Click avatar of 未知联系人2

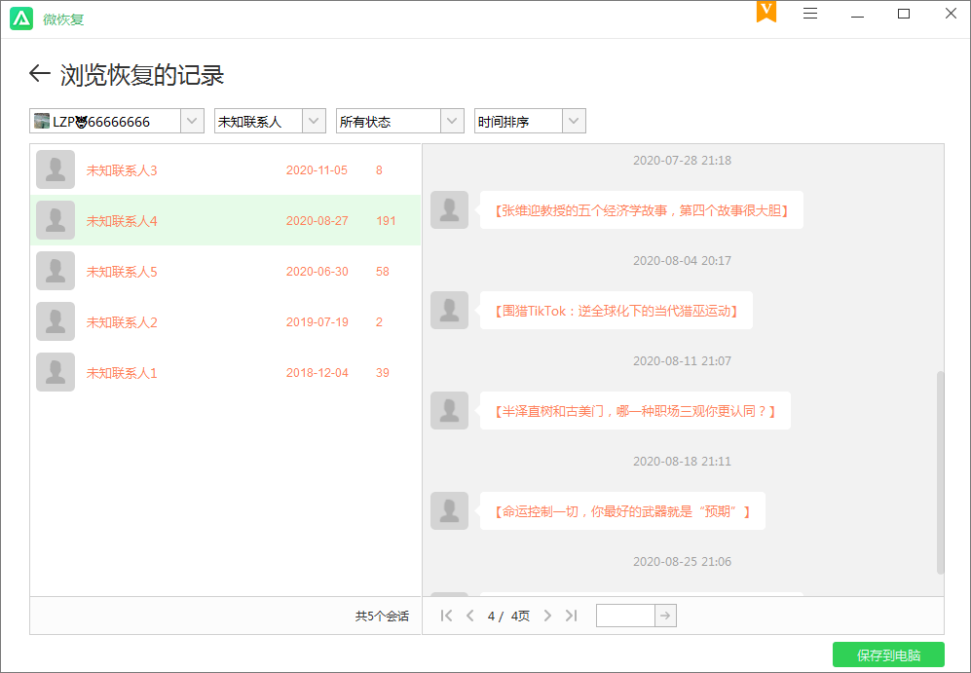click(x=56, y=322)
